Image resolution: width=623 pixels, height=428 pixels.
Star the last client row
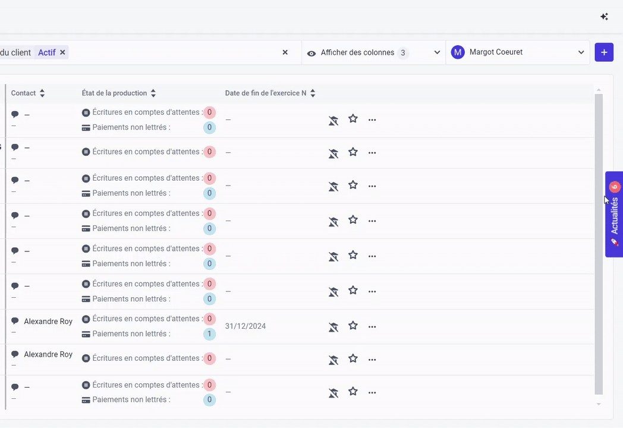point(353,391)
